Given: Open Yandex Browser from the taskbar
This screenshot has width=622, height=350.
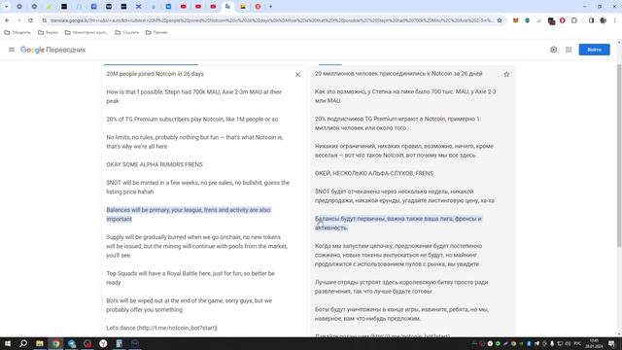Looking at the screenshot, I should pos(103,343).
